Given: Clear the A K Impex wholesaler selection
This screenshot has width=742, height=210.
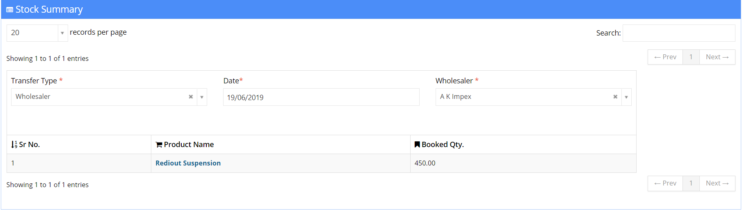Looking at the screenshot, I should [x=615, y=97].
